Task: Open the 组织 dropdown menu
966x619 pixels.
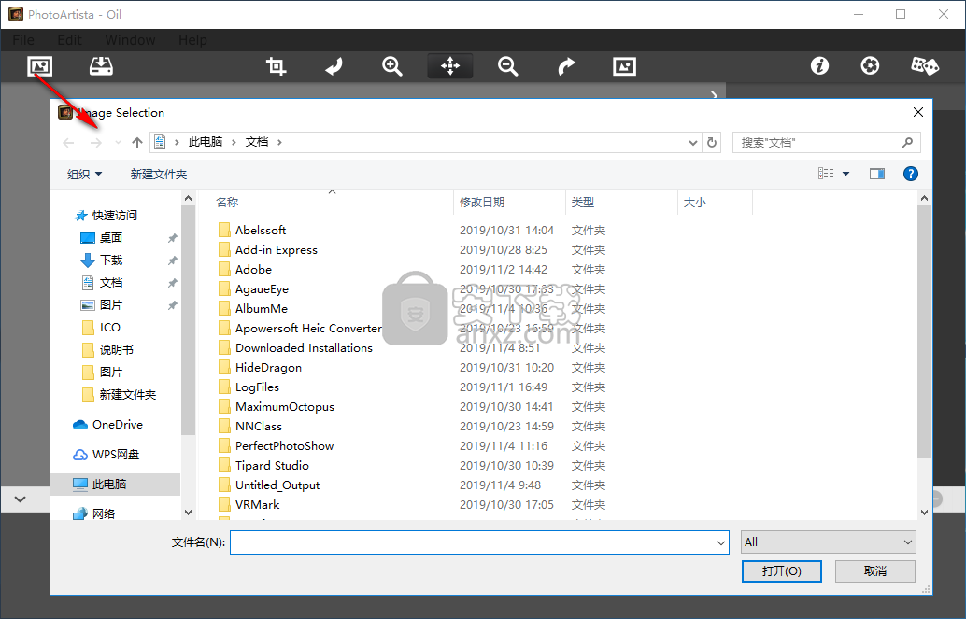Action: click(84, 175)
